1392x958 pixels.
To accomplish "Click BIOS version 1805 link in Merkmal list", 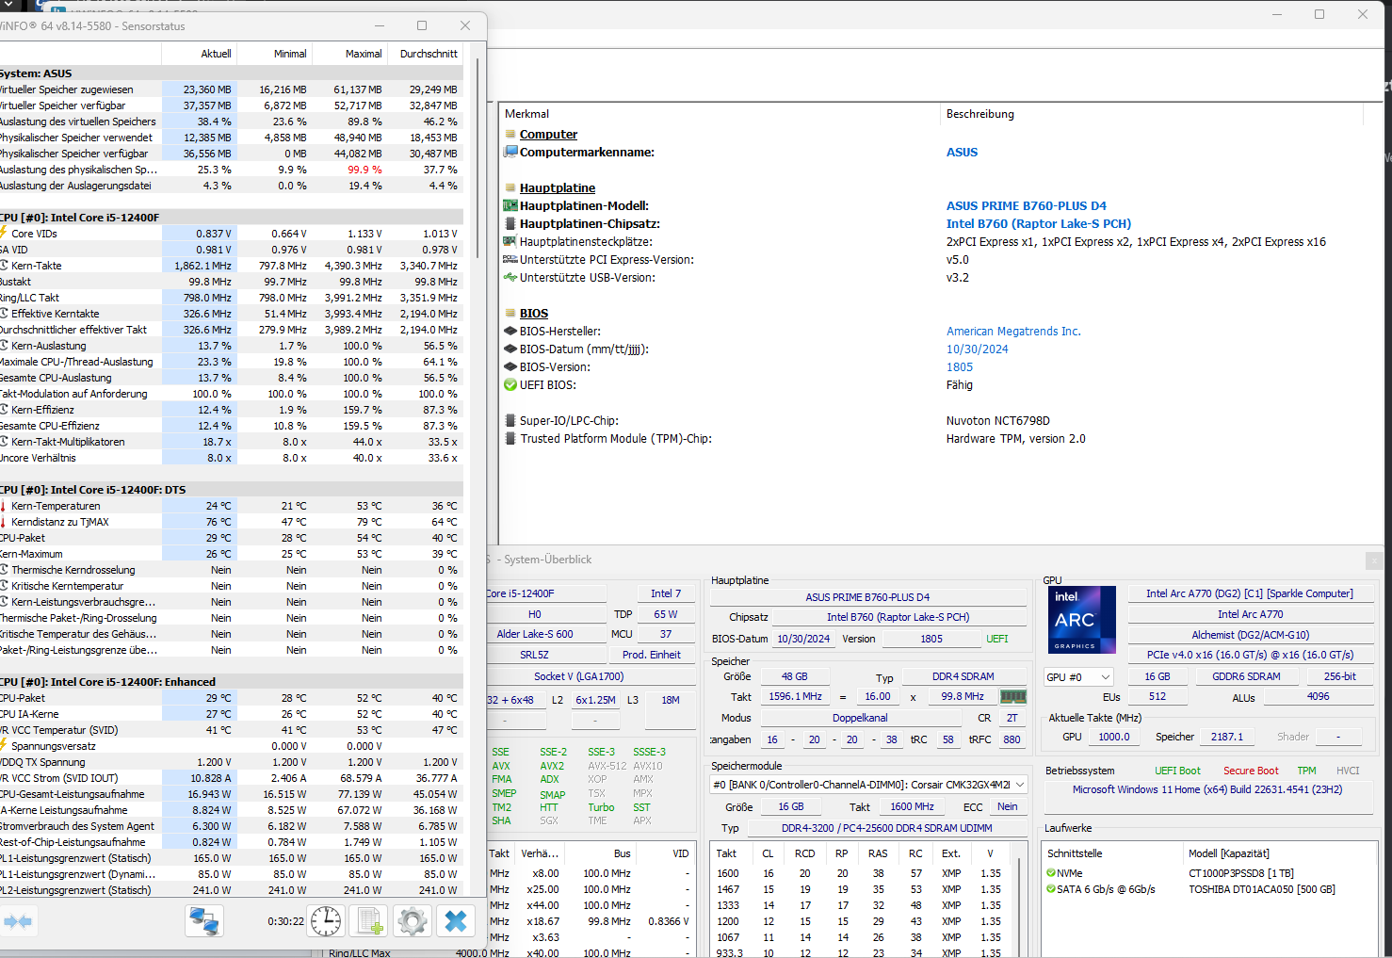I will [960, 367].
